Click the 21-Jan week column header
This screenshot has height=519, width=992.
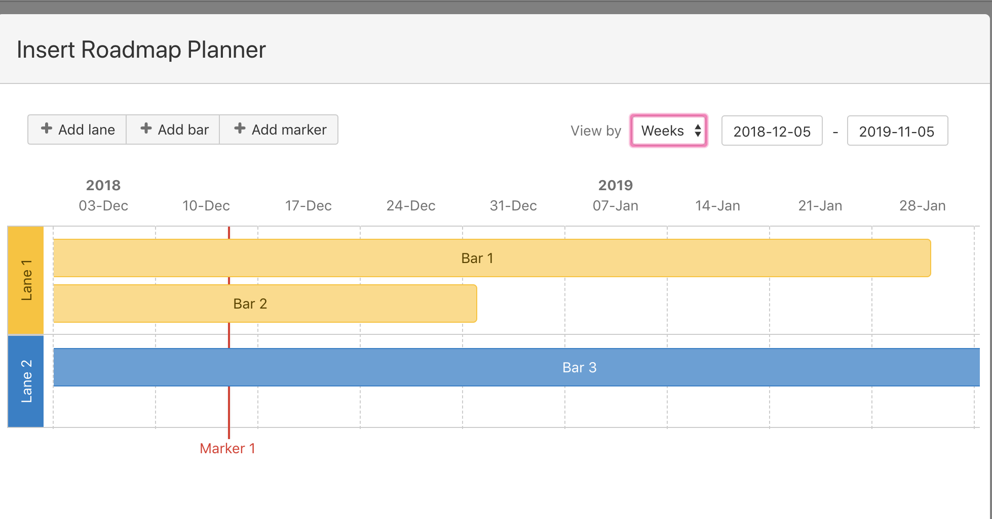[820, 206]
